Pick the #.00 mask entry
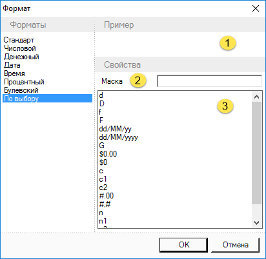Screen dimensions: 266x259 pyautogui.click(x=107, y=196)
